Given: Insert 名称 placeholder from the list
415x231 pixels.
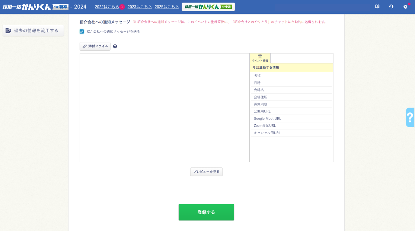Looking at the screenshot, I should (x=257, y=76).
